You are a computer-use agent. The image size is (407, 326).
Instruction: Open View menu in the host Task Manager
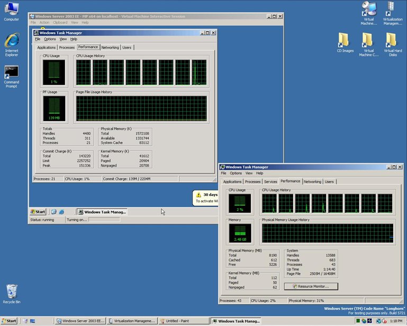(249, 173)
